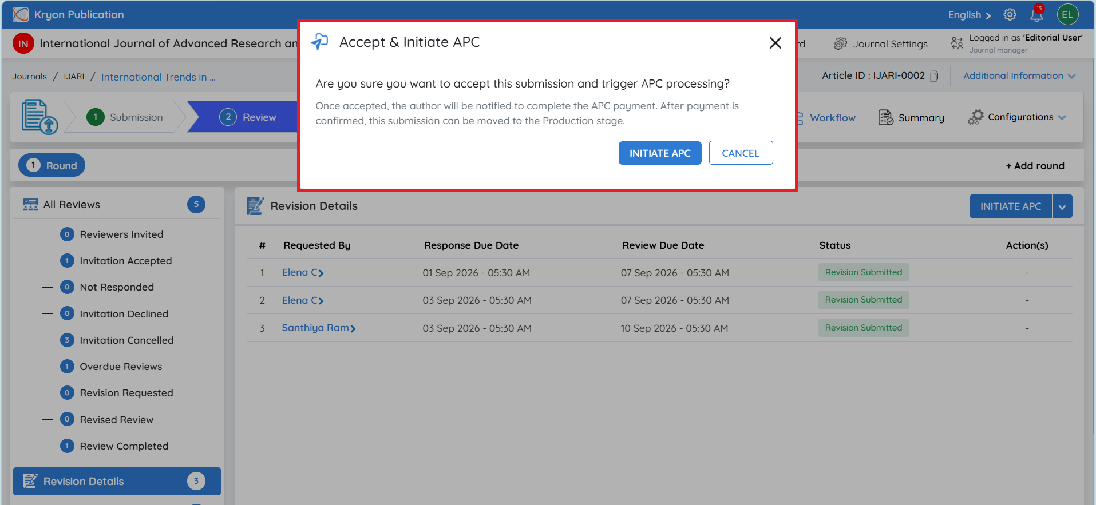Open Santhiya Ram reviewer link
The width and height of the screenshot is (1096, 505).
click(319, 328)
